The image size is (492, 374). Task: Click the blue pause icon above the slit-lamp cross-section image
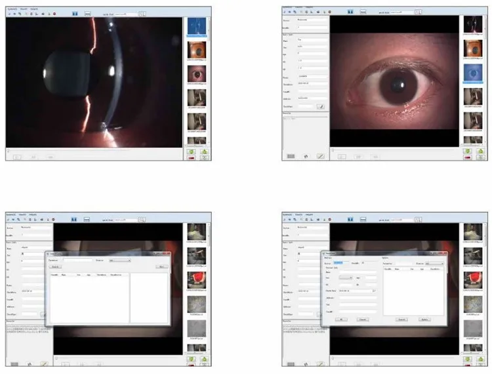tap(75, 14)
